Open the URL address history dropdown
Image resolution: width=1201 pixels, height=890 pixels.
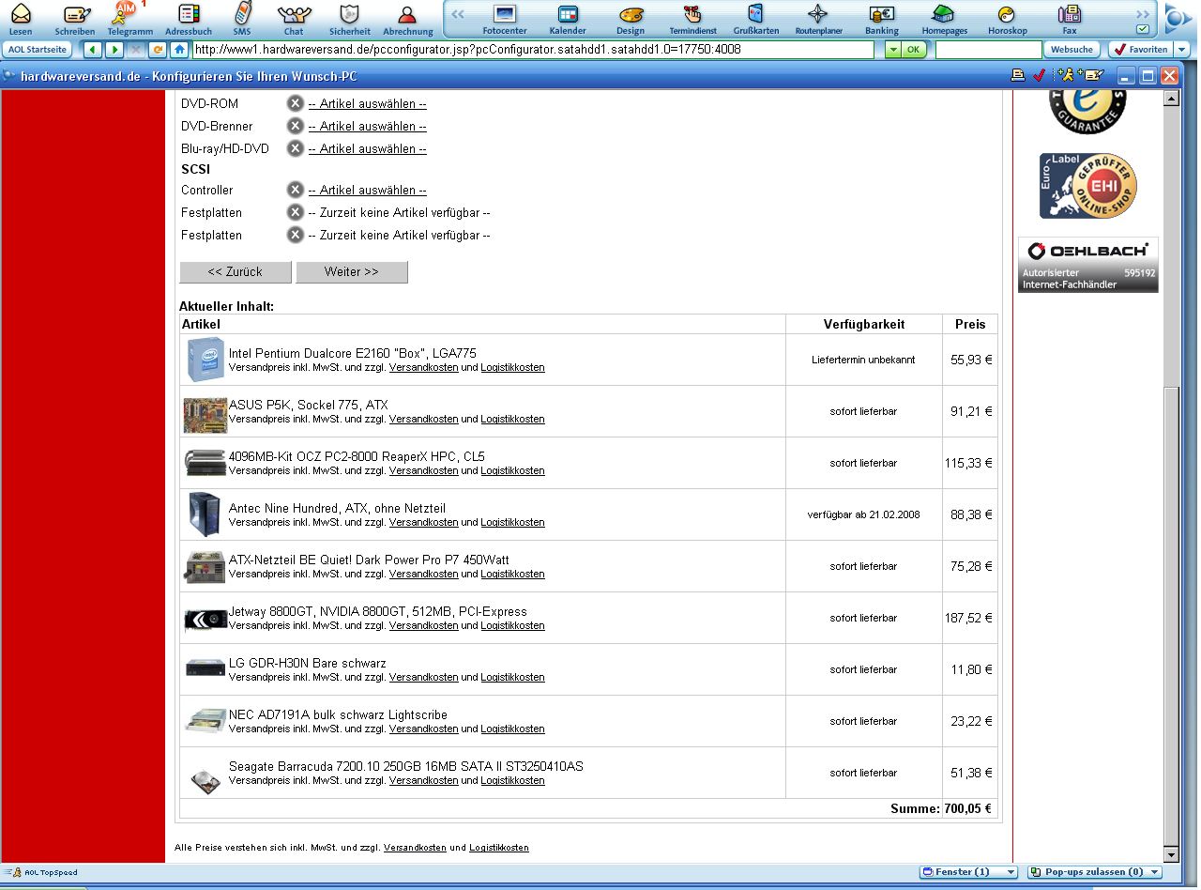click(892, 49)
